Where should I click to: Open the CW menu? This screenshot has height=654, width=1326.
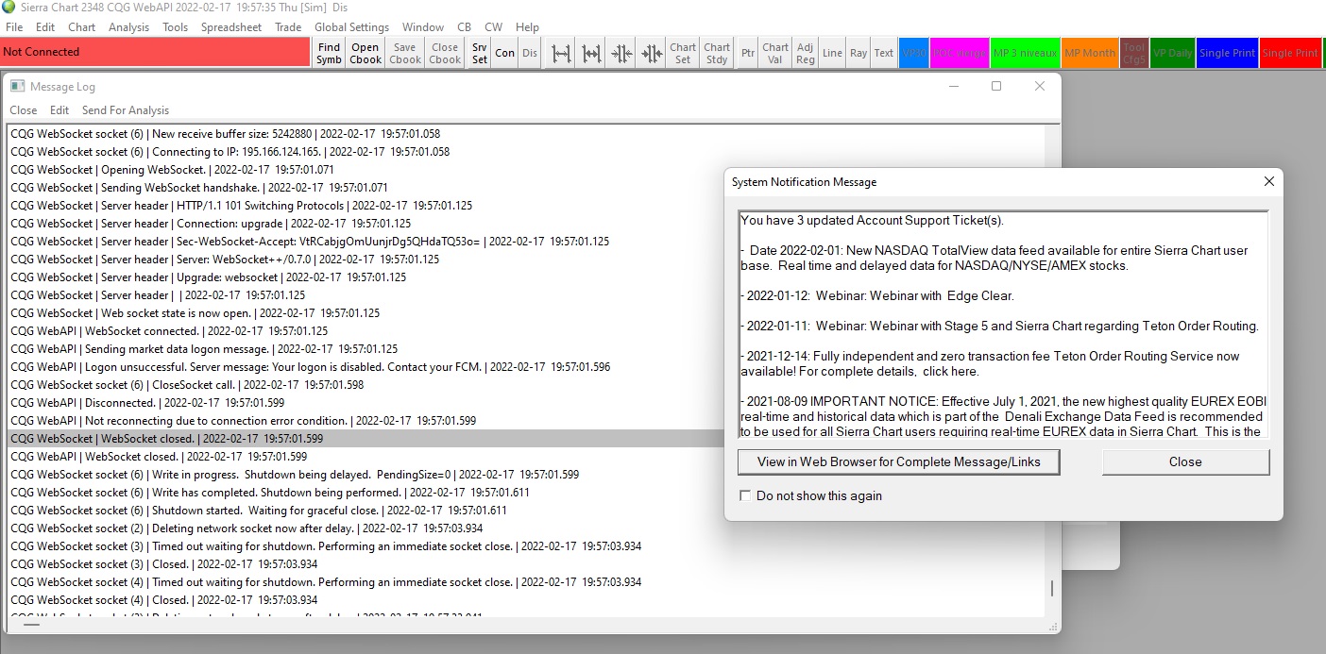493,27
